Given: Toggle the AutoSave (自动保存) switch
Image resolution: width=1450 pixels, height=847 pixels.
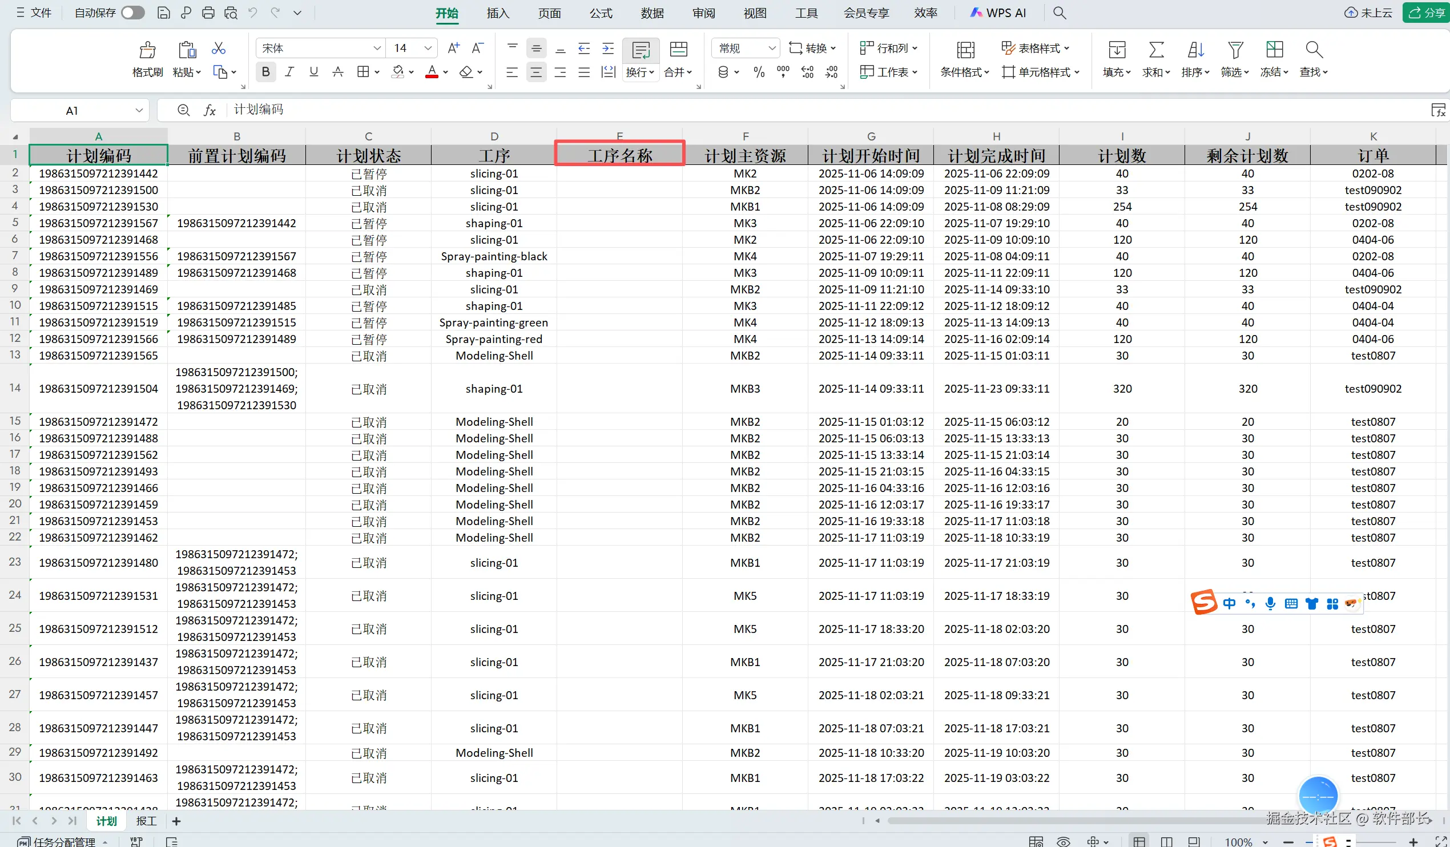Looking at the screenshot, I should pos(133,13).
